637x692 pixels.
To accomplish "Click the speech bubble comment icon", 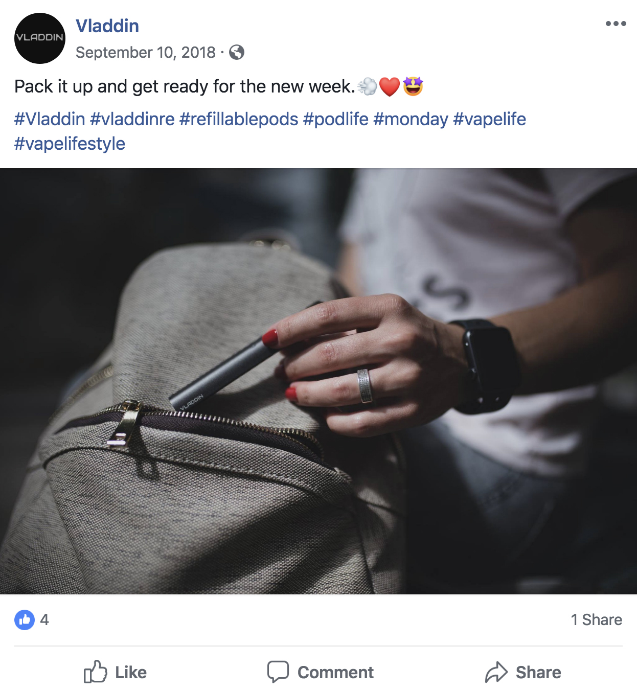I will (278, 672).
